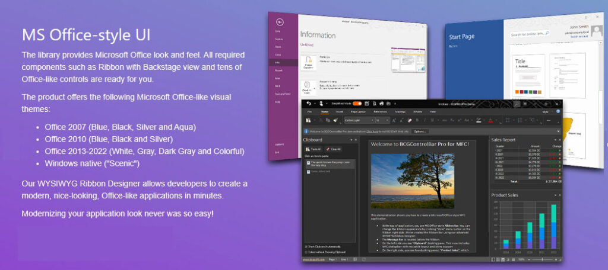
Task: Click the Undo arrow in quick access toolbar
Action: (x=309, y=104)
